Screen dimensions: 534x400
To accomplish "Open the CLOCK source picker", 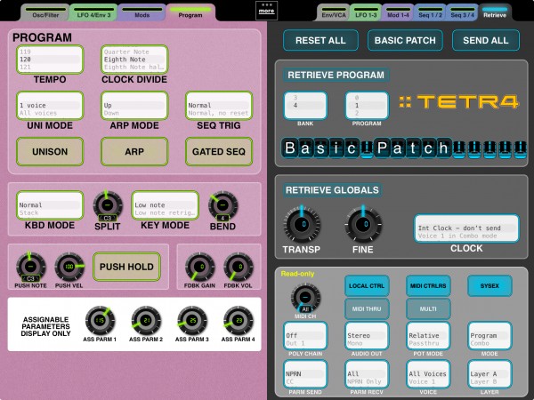I will tap(466, 228).
